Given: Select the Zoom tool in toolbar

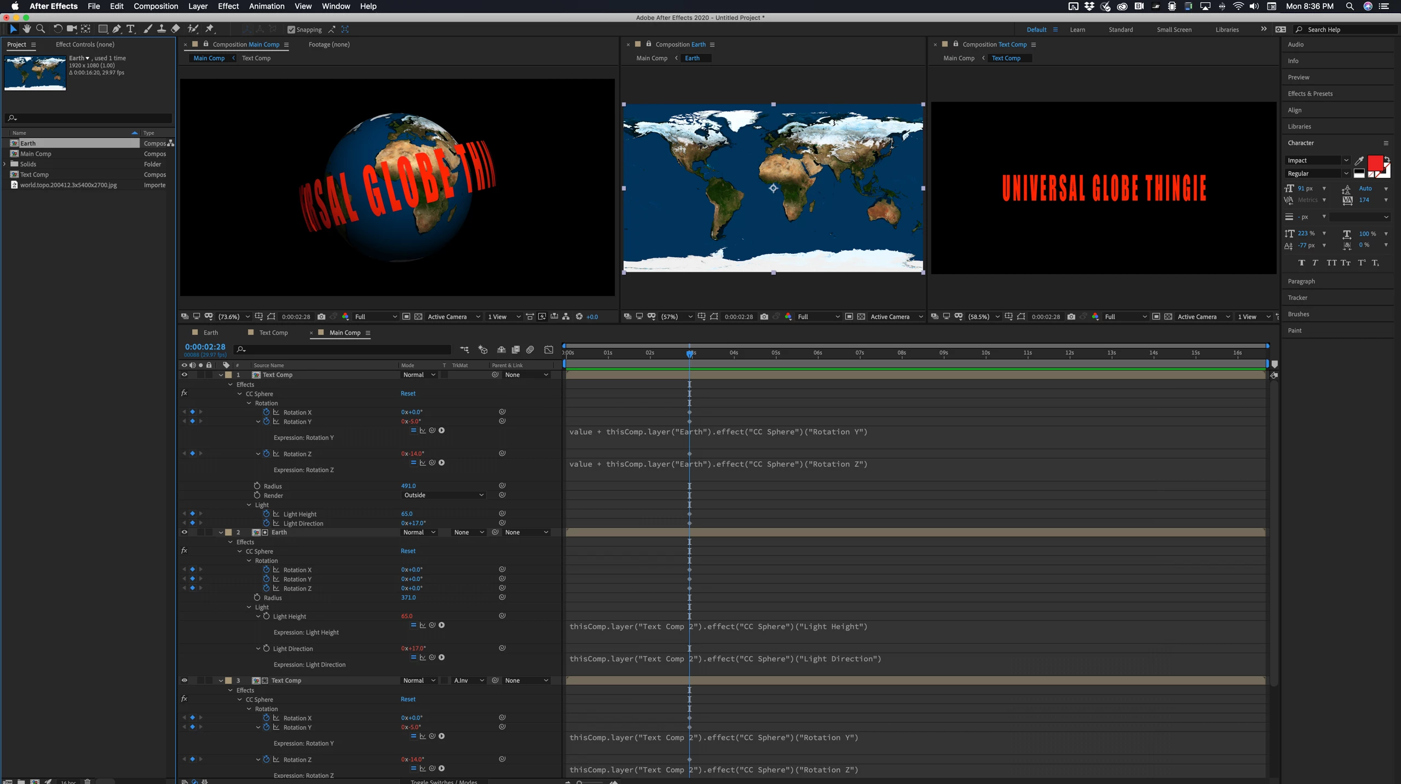Looking at the screenshot, I should click(41, 29).
